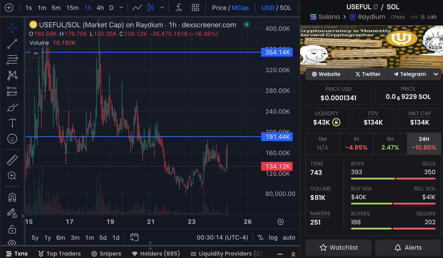Switch chart to line style icon
This screenshot has width=443, height=258.
(x=137, y=8)
